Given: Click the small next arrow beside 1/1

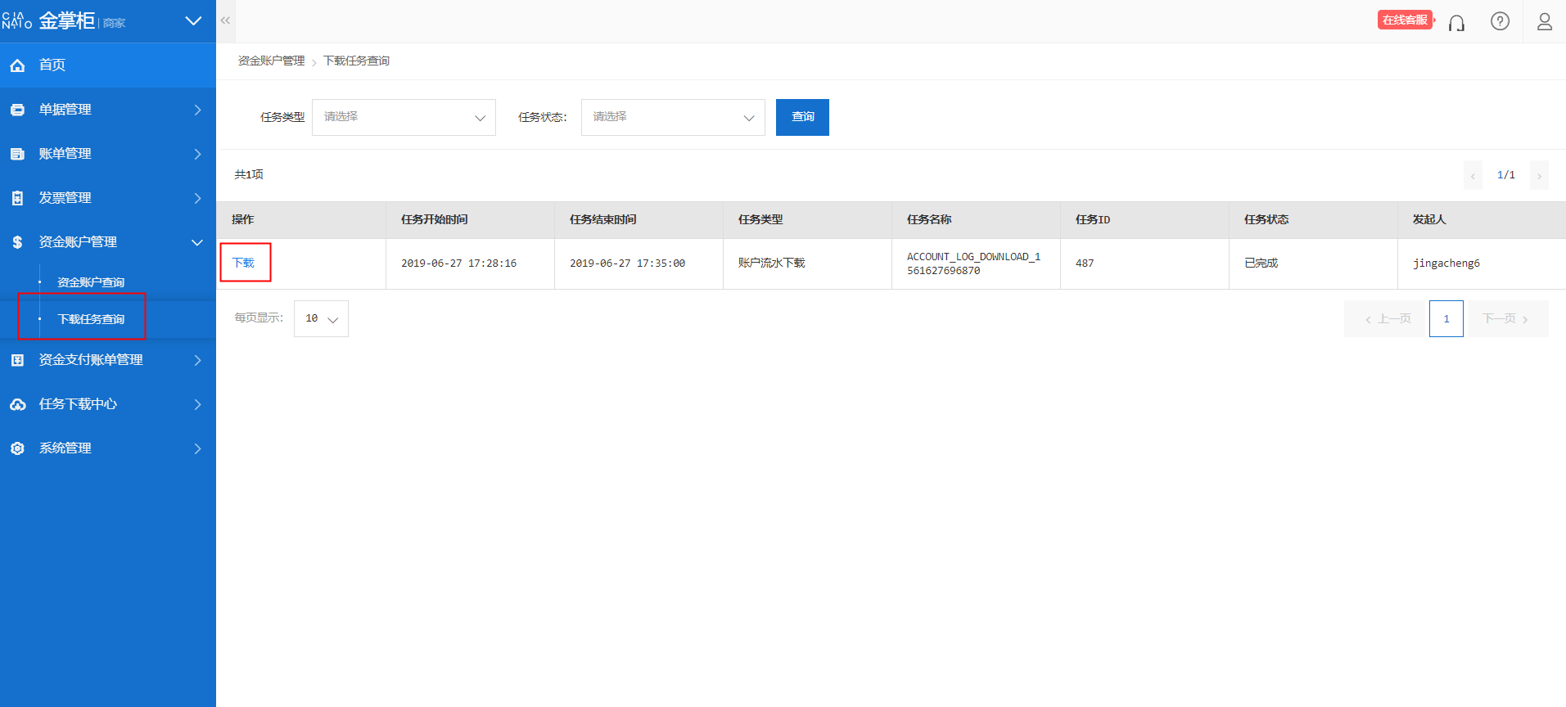Looking at the screenshot, I should pos(1539,175).
